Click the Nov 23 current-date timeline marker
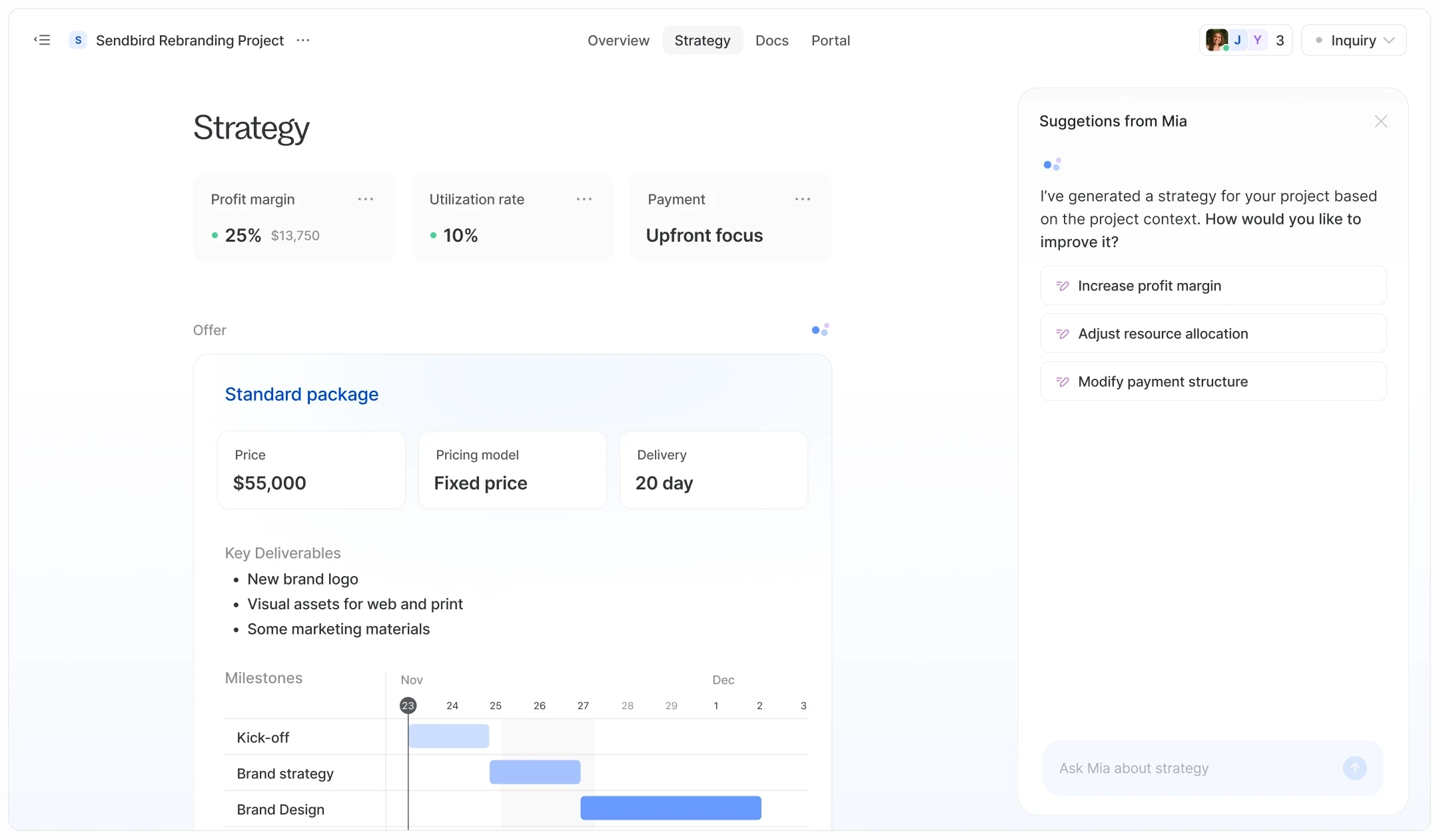This screenshot has width=1439, height=839. coord(408,705)
